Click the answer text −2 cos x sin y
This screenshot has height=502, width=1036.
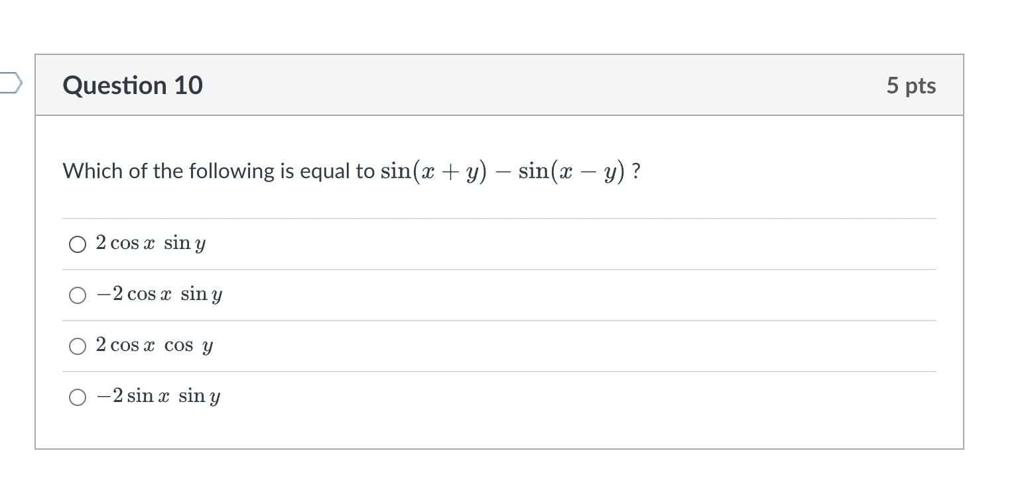tap(159, 294)
